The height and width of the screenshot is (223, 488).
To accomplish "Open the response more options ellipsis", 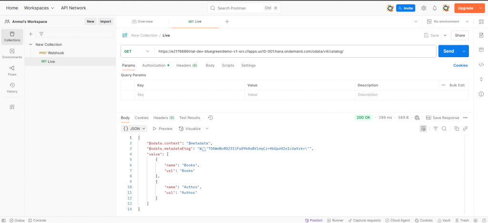I will click(465, 118).
